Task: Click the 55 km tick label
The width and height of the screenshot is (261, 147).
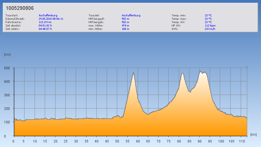Action: pos(128,141)
